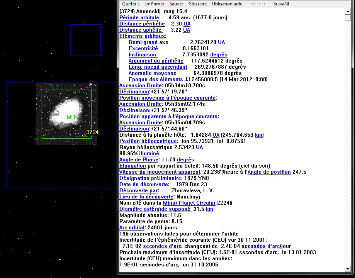This screenshot has height=278, width=355.
Task: Open the Glossaire menu
Action: tap(198, 3)
